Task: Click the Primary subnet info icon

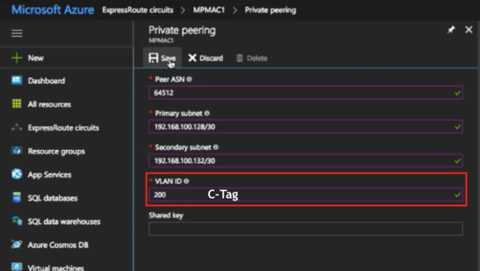Action: click(x=207, y=113)
